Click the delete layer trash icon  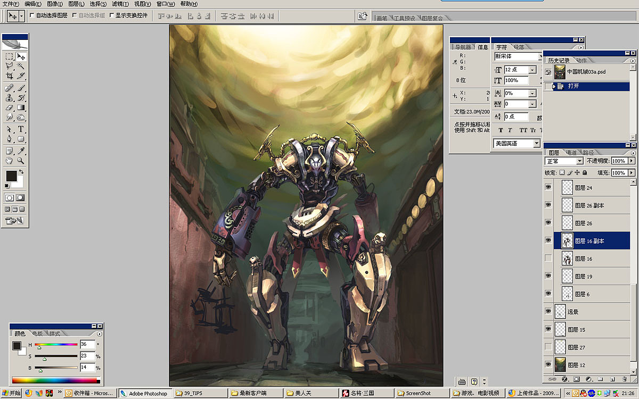624,379
